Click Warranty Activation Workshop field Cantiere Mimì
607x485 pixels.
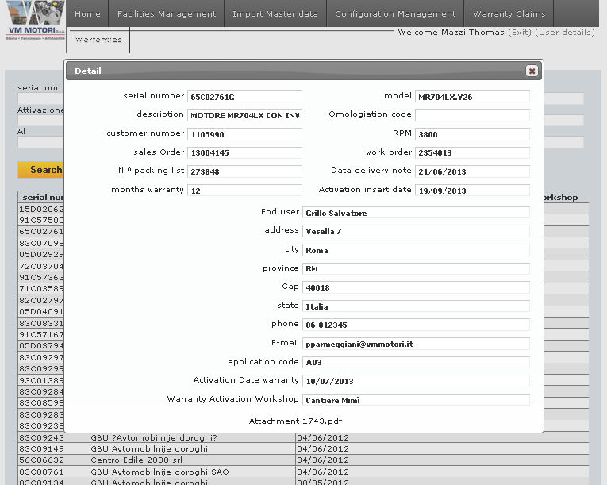click(x=416, y=400)
